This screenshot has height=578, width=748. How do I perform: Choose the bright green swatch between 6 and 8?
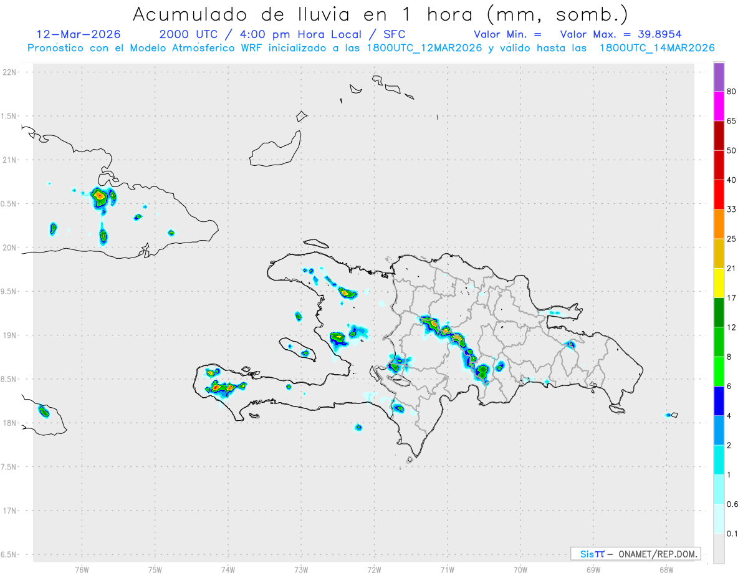[x=719, y=371]
